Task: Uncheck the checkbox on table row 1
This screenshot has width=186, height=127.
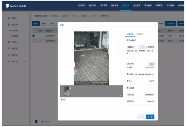Action: (33, 36)
